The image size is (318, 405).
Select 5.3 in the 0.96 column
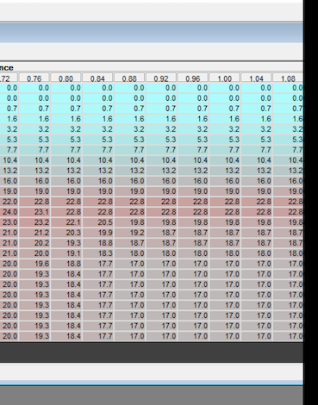(x=193, y=140)
